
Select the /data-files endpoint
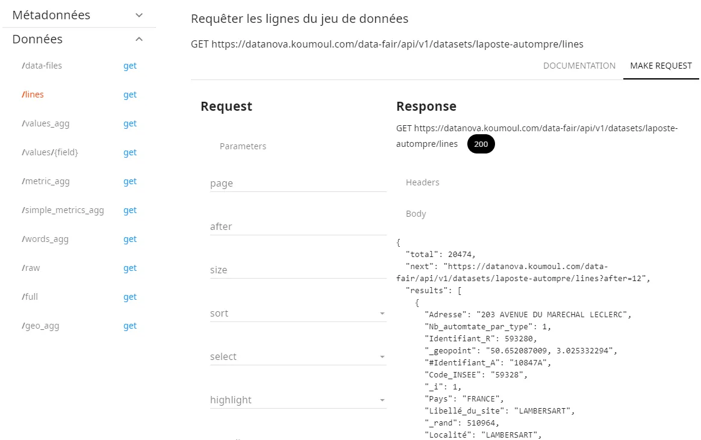pyautogui.click(x=42, y=66)
